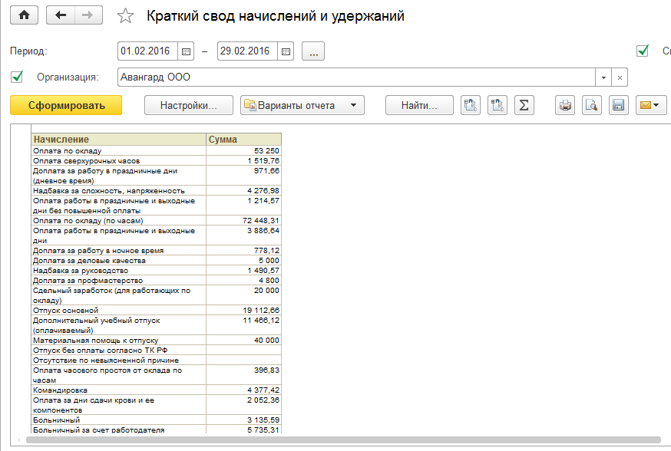This screenshot has height=451, width=671.
Task: Save report using the floppy disk icon
Action: (618, 105)
